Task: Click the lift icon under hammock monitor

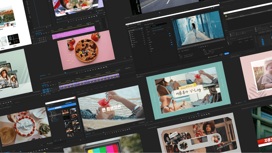Action: (x=123, y=130)
